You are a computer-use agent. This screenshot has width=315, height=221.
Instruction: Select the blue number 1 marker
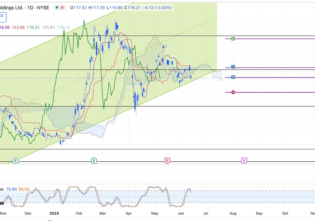pos(233,67)
